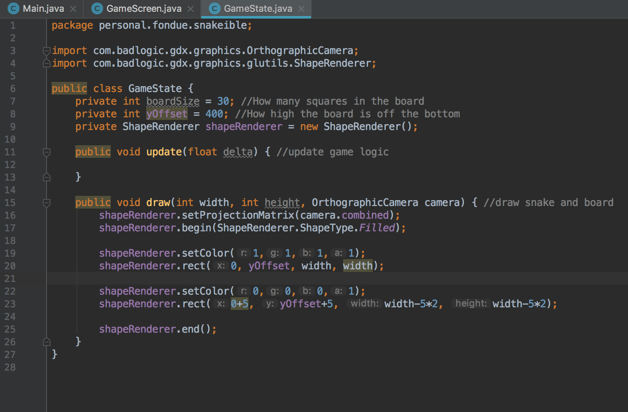Close the GameScreen.java tab
The height and width of the screenshot is (412, 628).
pyautogui.click(x=191, y=9)
